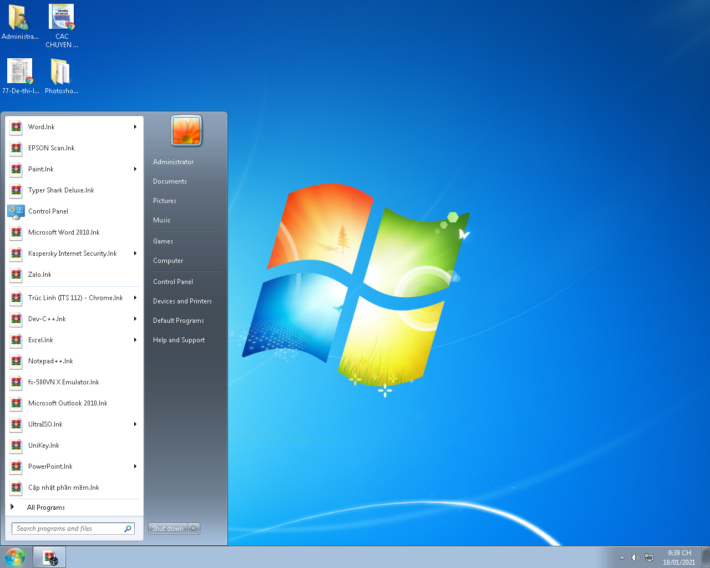710x568 pixels.
Task: Click UltraISO.lnk icon
Action: 16,424
